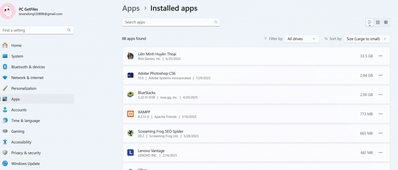This screenshot has width=398, height=170.
Task: Click the Search apps magnifier icon
Action: point(216,22)
